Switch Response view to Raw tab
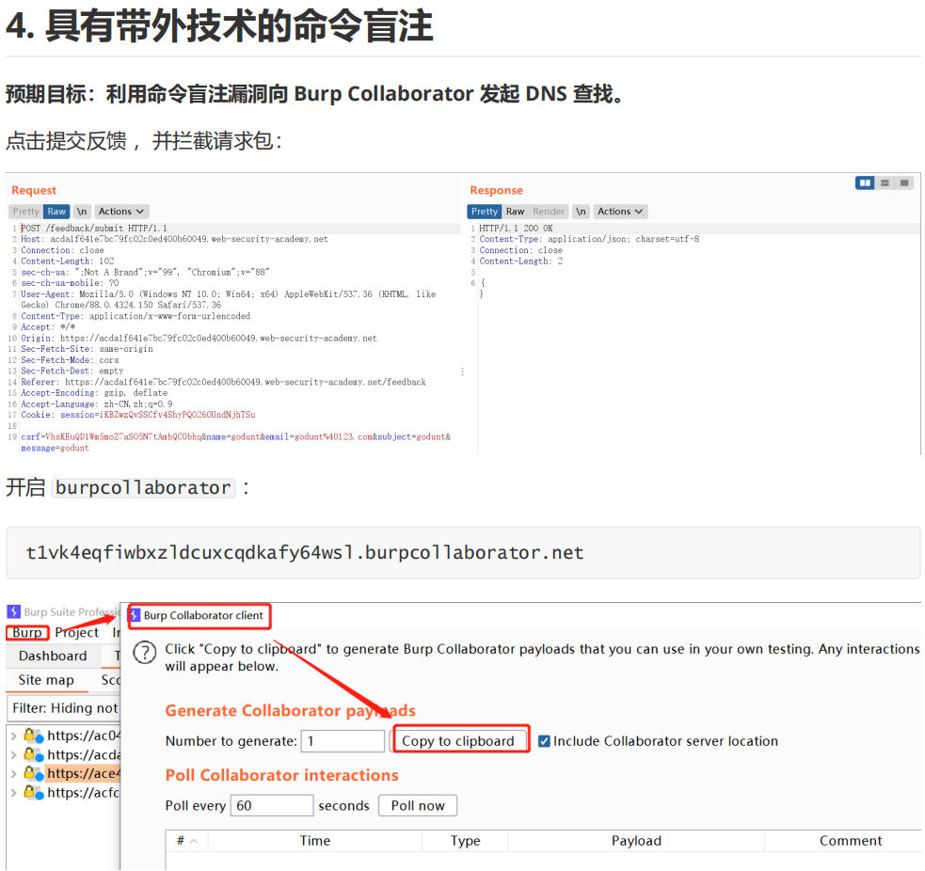This screenshot has height=871, width=925. pos(515,211)
